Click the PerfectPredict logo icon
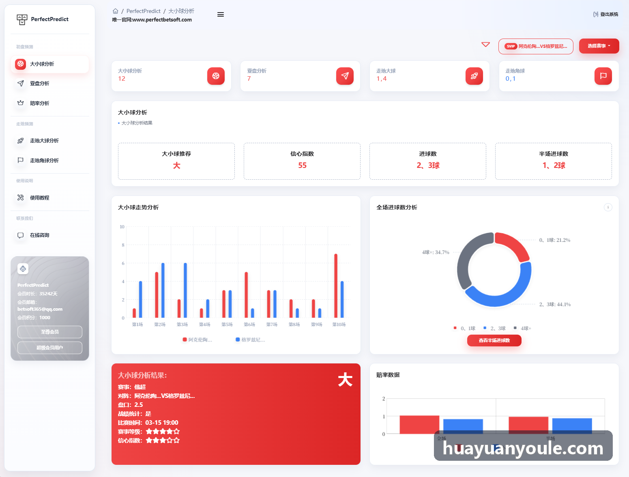This screenshot has width=629, height=477. [x=22, y=19]
